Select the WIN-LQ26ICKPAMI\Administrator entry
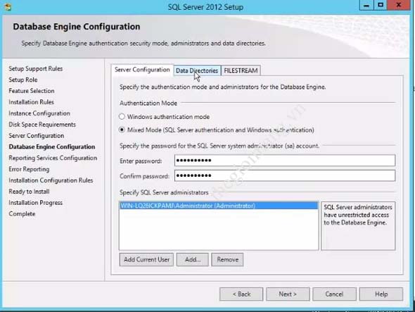Screen dimensions: 415x312 (x=219, y=206)
